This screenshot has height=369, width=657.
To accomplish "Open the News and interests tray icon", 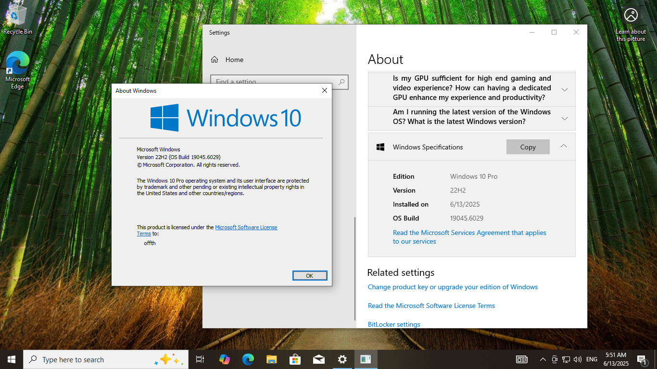I will (x=521, y=359).
